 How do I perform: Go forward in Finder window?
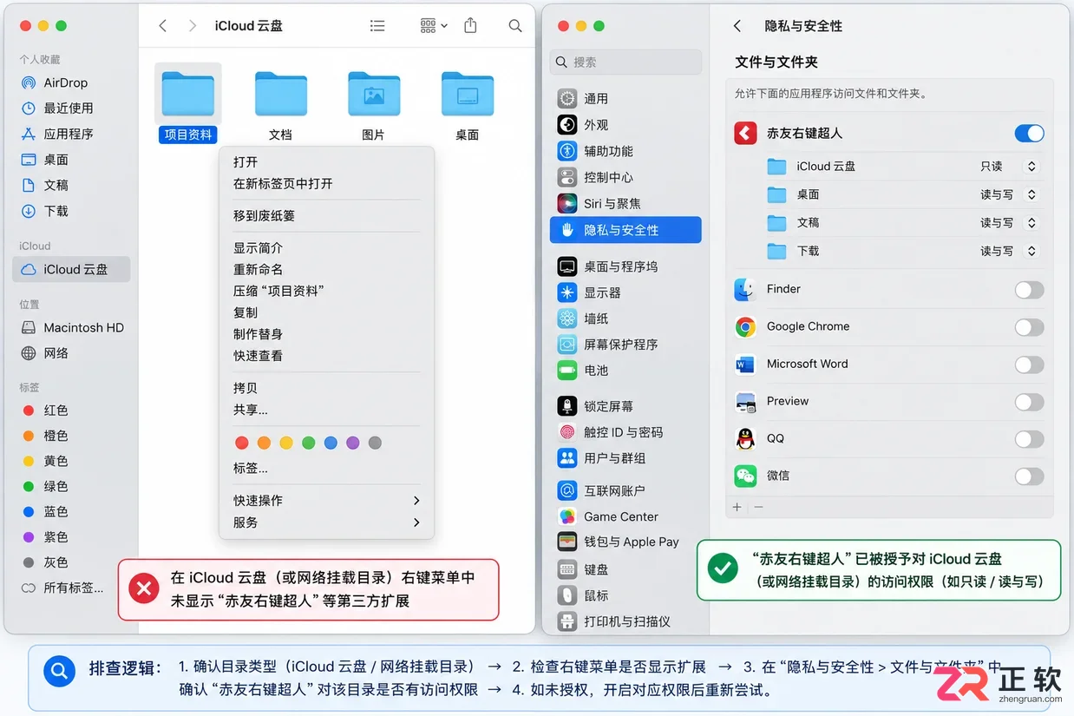pyautogui.click(x=193, y=26)
